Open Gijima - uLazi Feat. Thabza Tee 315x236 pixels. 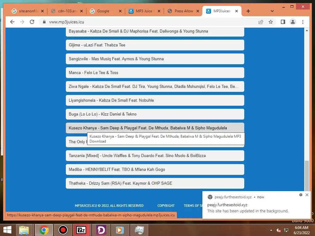coord(155,45)
